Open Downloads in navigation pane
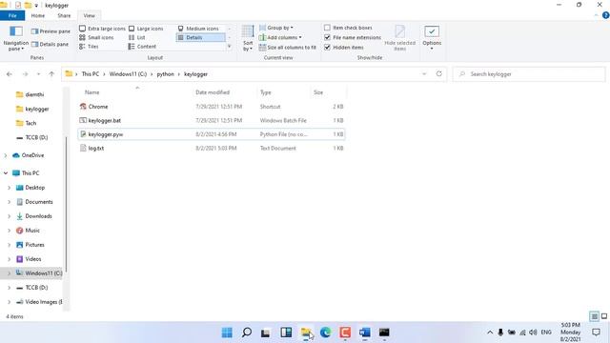610x343 pixels. tap(34, 216)
